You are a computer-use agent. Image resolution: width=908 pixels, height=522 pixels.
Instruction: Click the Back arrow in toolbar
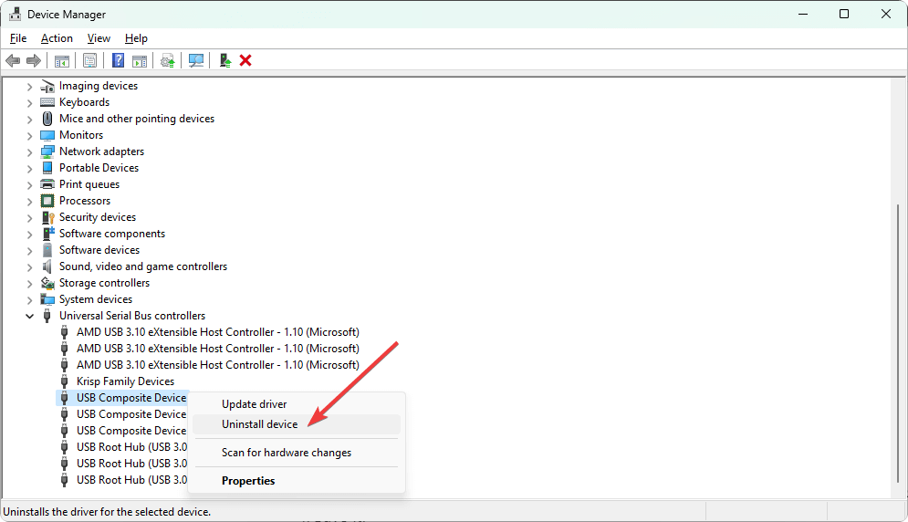tap(13, 60)
